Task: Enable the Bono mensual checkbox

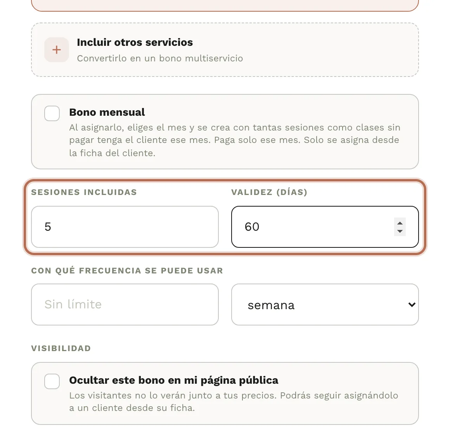Action: (52, 113)
